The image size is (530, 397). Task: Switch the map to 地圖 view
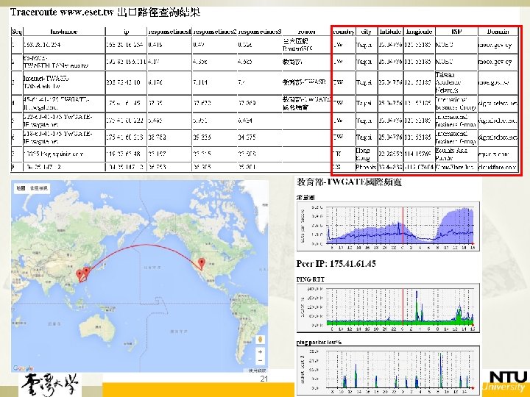point(21,188)
